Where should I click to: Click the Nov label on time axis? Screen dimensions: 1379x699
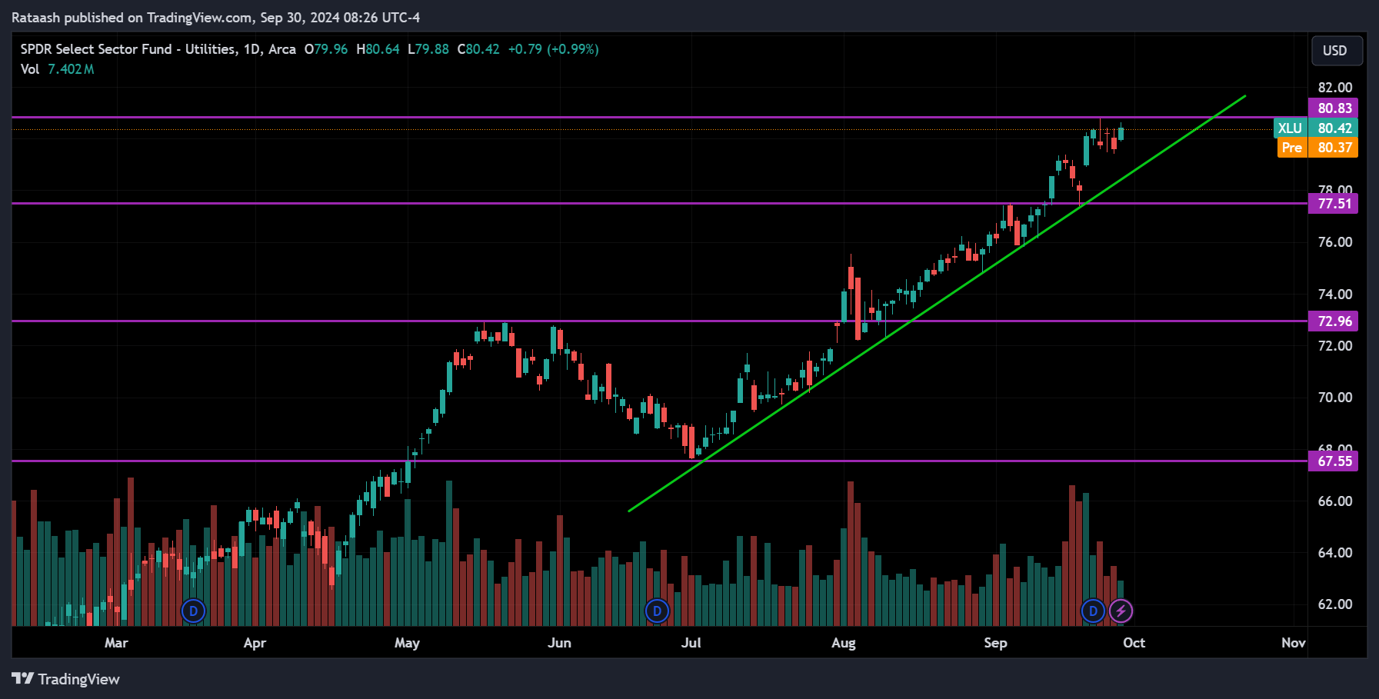1293,643
